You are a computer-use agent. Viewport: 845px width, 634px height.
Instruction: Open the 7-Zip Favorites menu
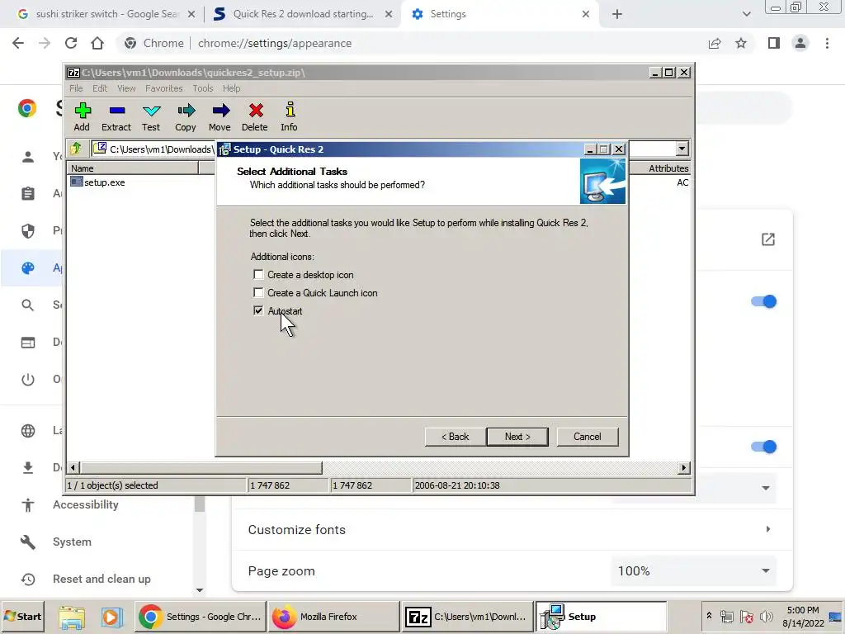[x=164, y=88]
